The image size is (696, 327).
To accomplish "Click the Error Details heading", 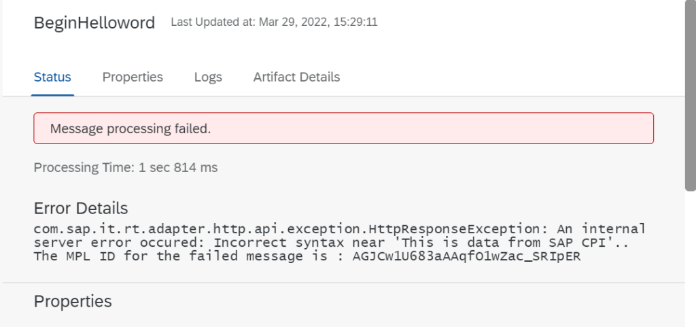I will (x=81, y=208).
